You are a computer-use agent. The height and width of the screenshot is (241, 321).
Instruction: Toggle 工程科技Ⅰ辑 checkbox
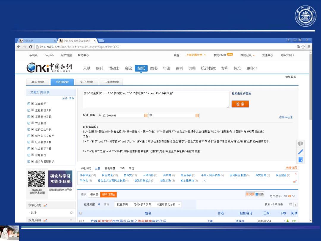pos(32,110)
